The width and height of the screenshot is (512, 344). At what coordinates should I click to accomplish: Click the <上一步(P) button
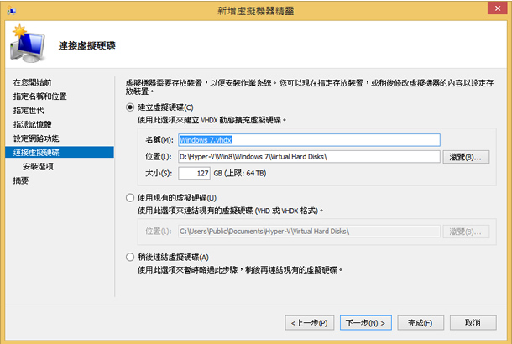coord(309,323)
